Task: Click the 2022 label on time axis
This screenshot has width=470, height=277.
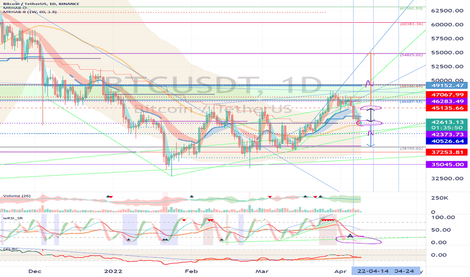Action: [113, 271]
